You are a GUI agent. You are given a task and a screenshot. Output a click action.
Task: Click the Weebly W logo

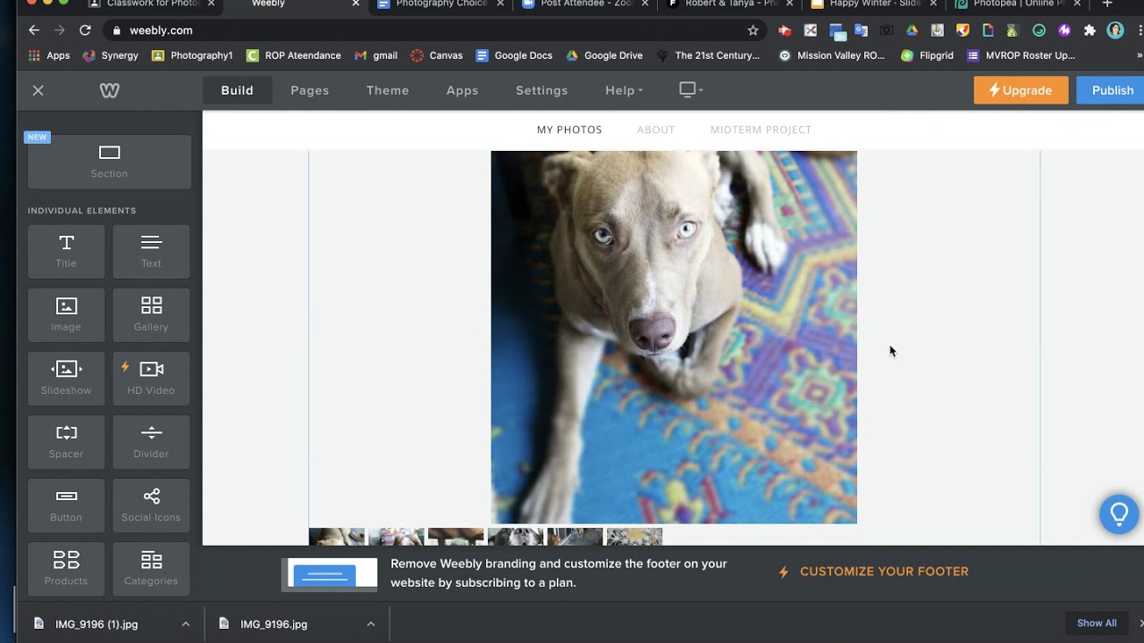109,90
